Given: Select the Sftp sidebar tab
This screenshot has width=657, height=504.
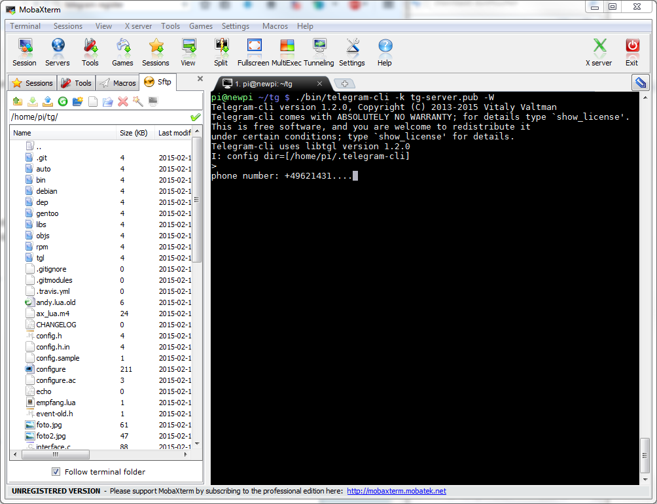Looking at the screenshot, I should coord(158,82).
